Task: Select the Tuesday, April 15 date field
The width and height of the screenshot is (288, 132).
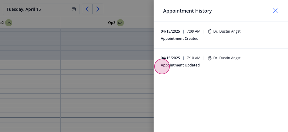Action: [x=41, y=9]
